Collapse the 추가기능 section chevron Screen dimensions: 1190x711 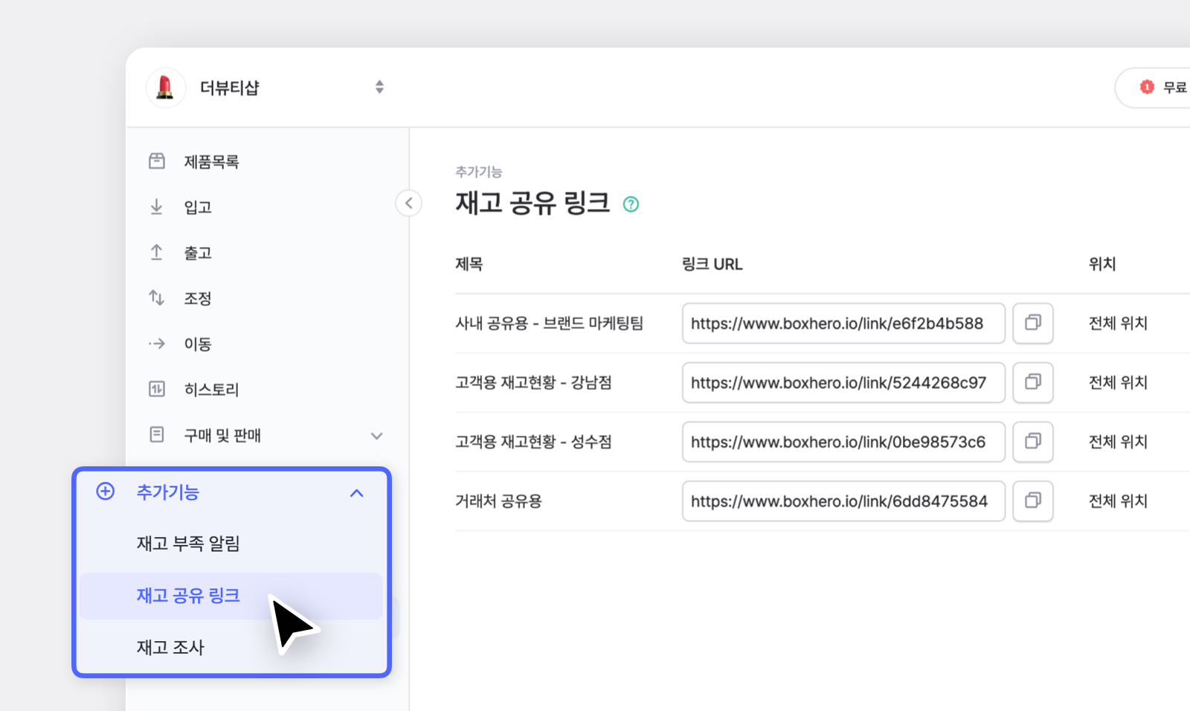tap(356, 492)
